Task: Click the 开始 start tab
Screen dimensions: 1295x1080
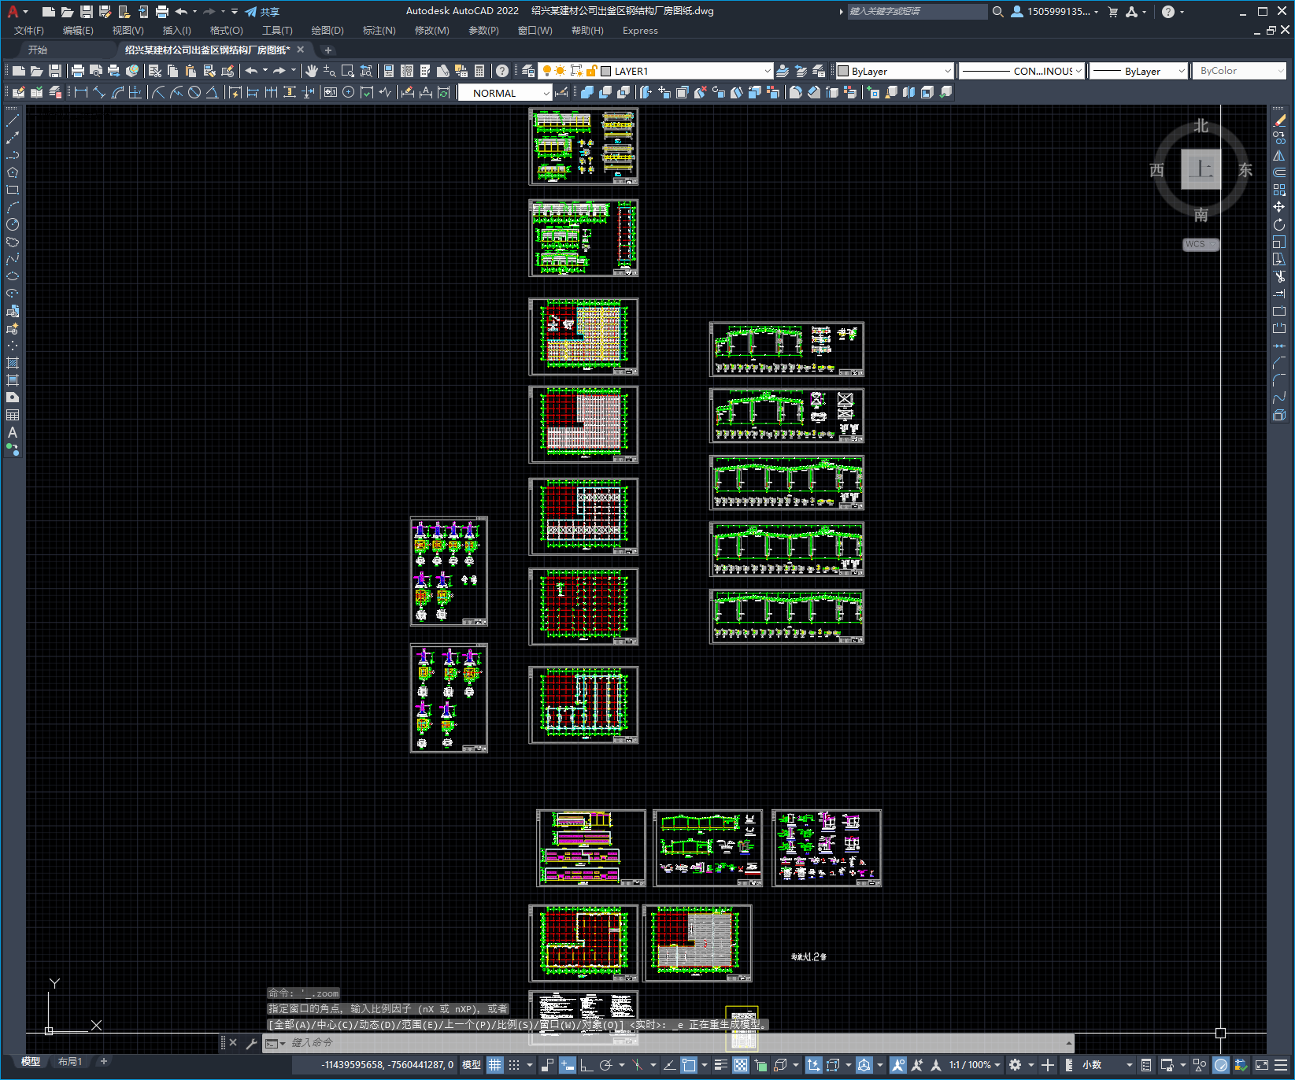Action: [38, 50]
